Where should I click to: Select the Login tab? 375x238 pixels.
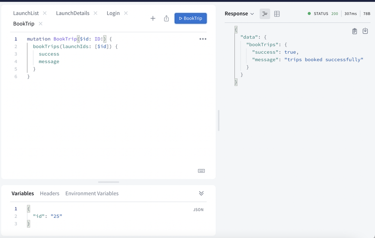click(x=113, y=13)
